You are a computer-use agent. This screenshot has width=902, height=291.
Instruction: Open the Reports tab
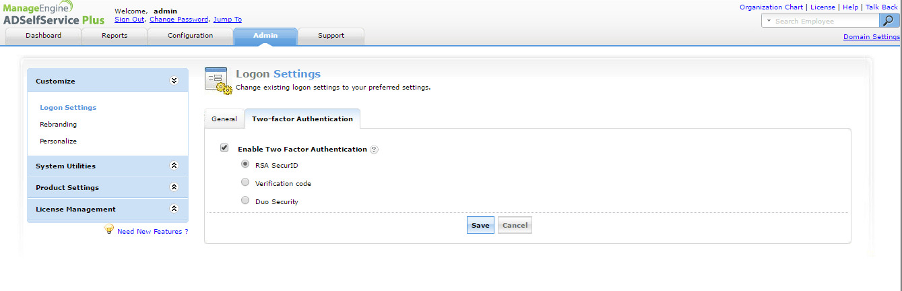pyautogui.click(x=115, y=36)
